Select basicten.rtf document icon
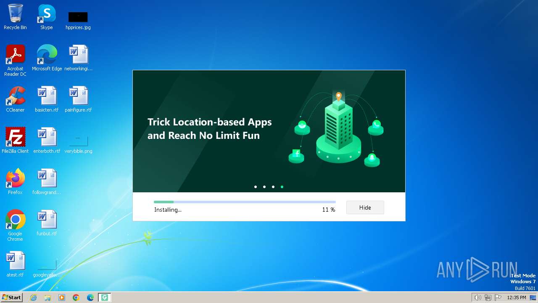This screenshot has width=538, height=303. (x=47, y=99)
